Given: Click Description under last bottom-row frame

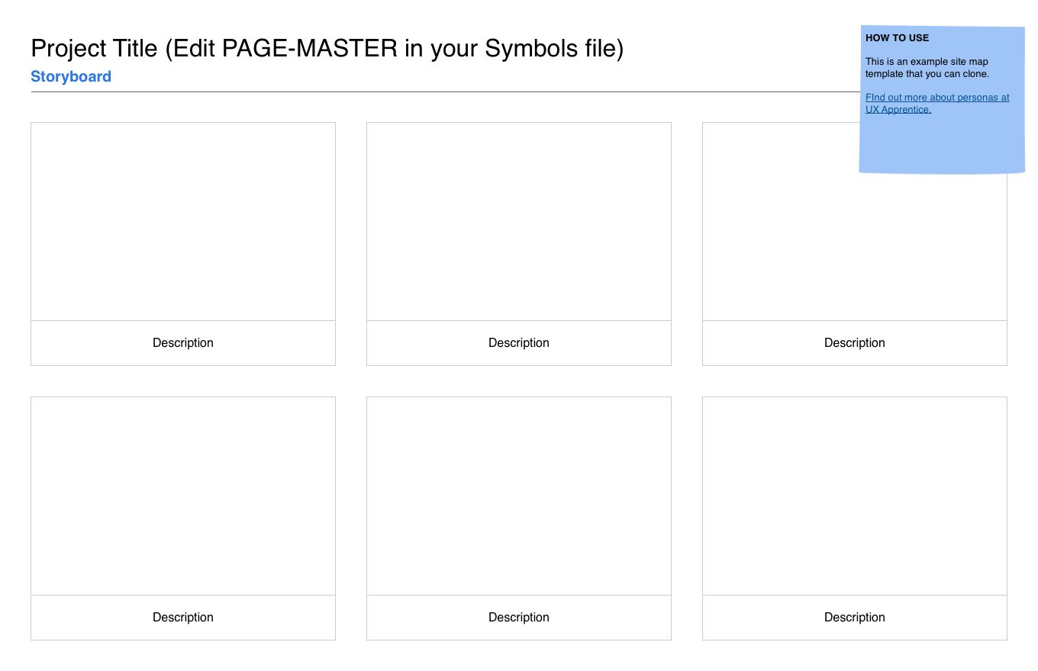Looking at the screenshot, I should click(855, 618).
